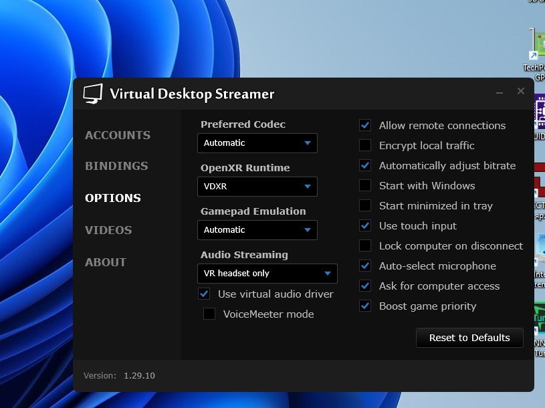Expand the OpenXR Runtime dropdown showing VDXR
Screen dimensions: 545x408
pyautogui.click(x=257, y=187)
